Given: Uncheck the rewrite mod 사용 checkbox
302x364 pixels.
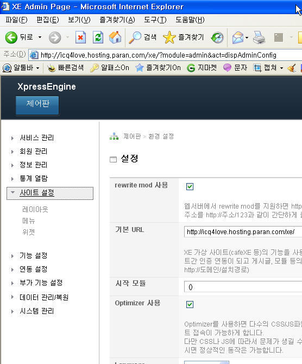Looking at the screenshot, I should click(190, 186).
